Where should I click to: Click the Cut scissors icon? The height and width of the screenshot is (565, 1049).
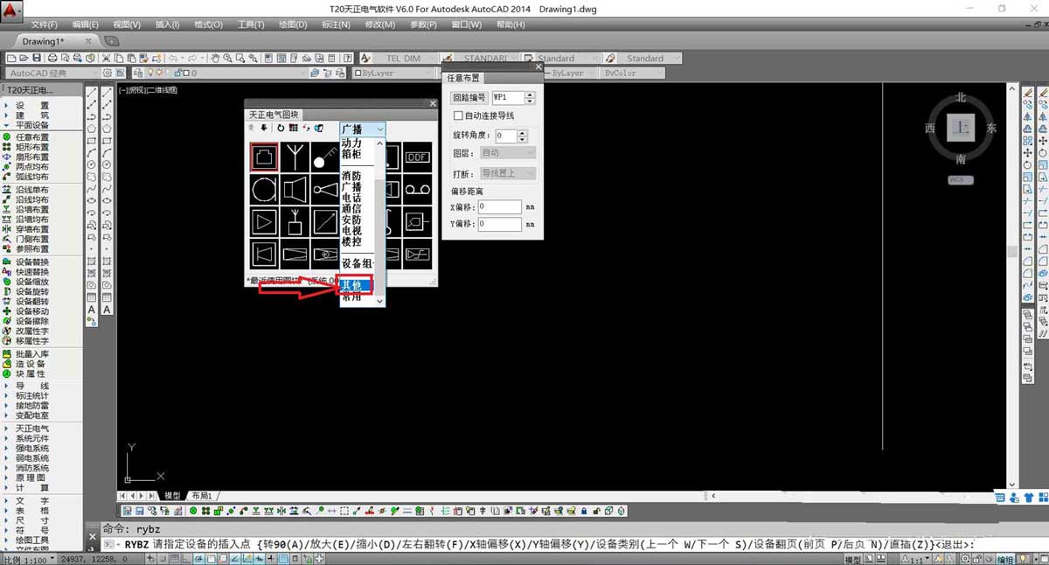(107, 59)
